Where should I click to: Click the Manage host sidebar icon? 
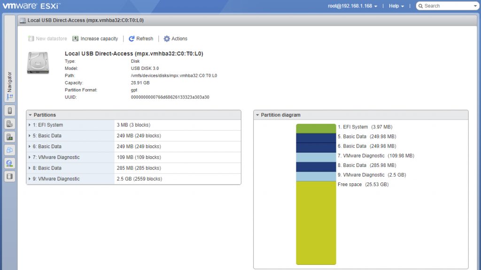pyautogui.click(x=10, y=124)
